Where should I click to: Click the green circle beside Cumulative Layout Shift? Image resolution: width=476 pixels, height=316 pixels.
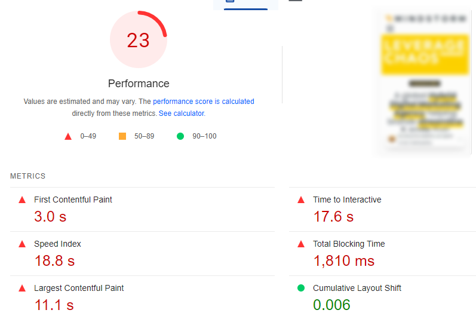point(301,289)
